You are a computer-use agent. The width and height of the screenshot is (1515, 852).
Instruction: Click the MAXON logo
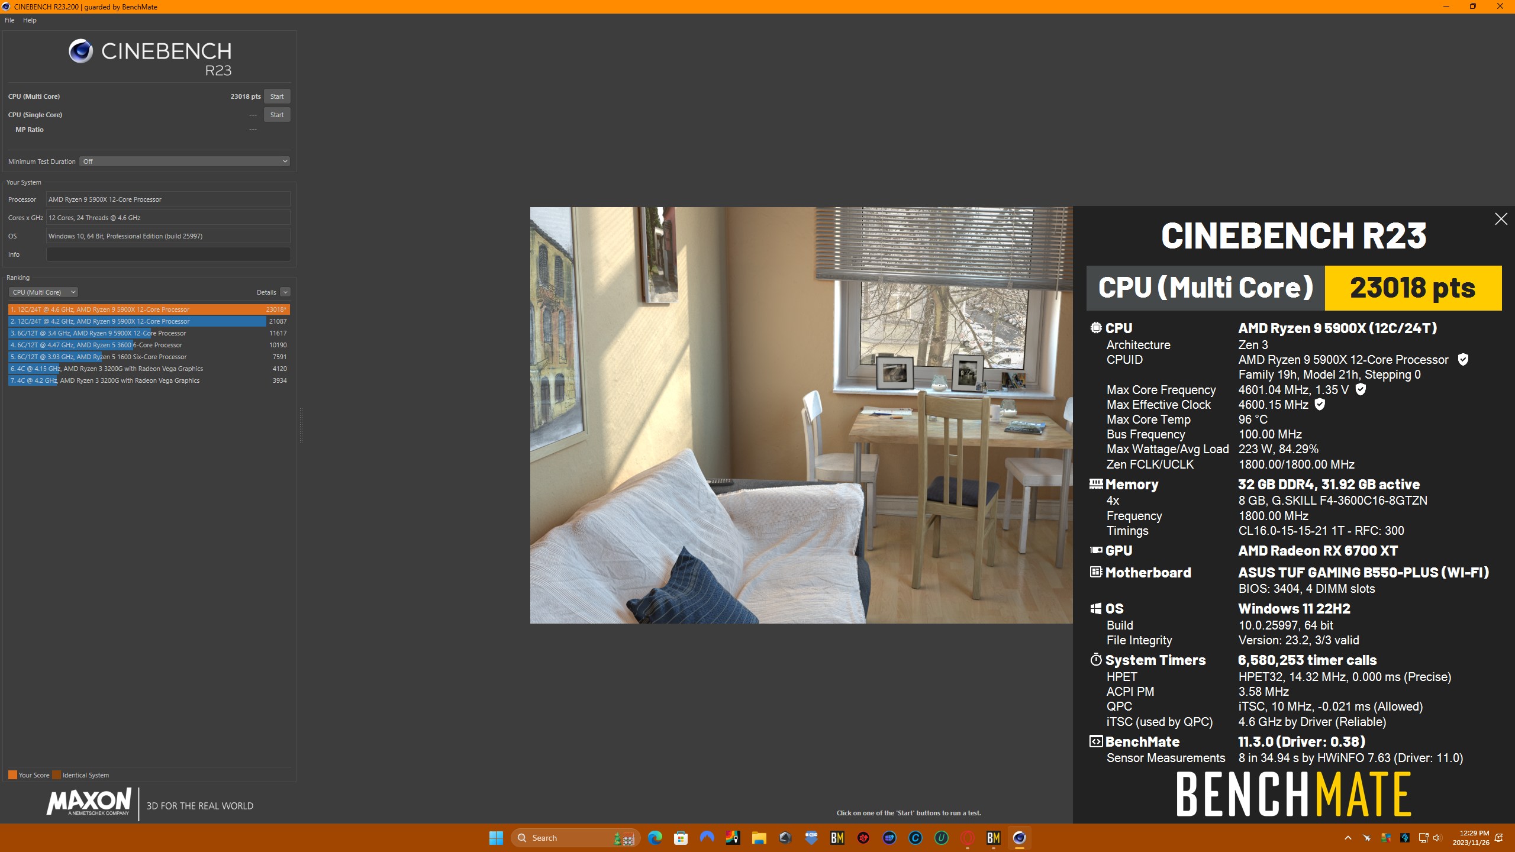[x=89, y=802]
